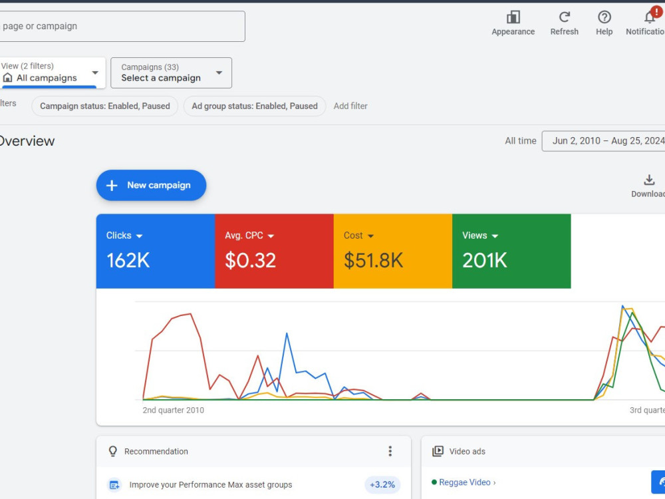This screenshot has width=665, height=499.
Task: Click Add filter
Action: click(x=350, y=106)
